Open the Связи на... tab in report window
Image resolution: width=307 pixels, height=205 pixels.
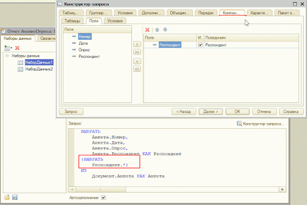click(x=47, y=38)
